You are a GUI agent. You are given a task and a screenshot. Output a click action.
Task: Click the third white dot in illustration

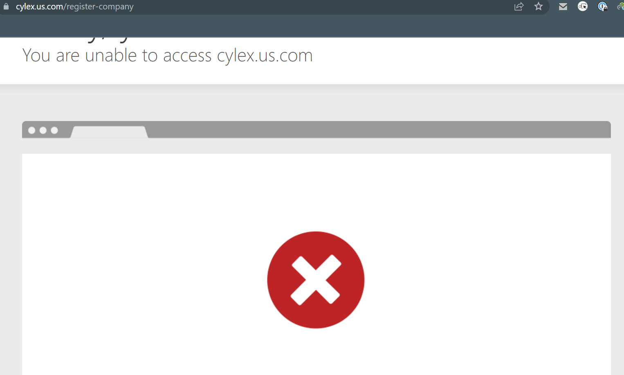click(54, 130)
